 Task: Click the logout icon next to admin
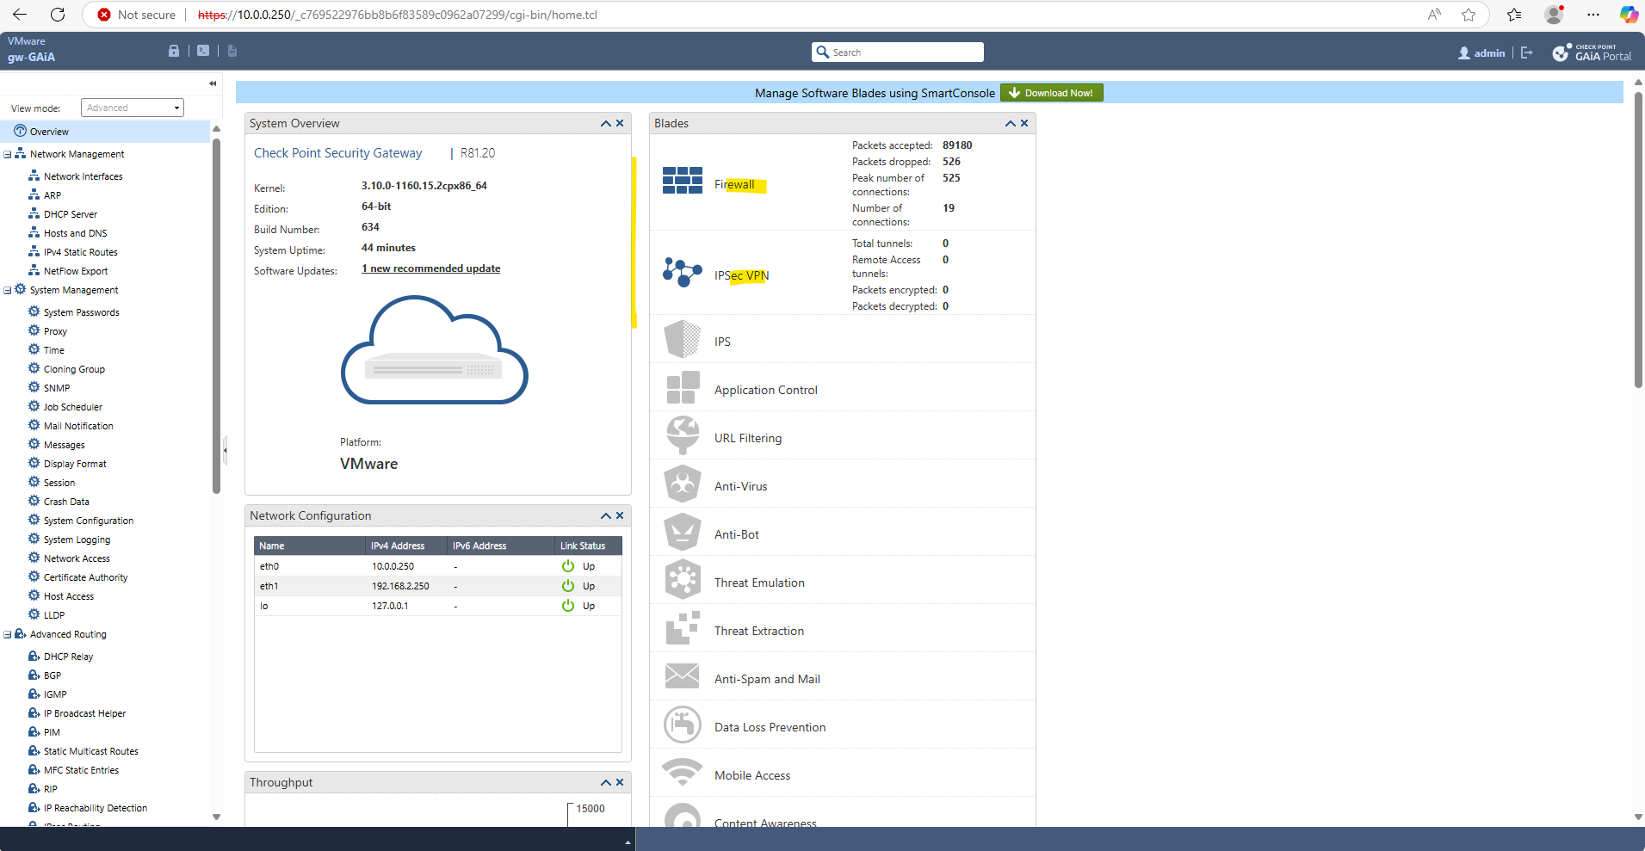pyautogui.click(x=1527, y=52)
